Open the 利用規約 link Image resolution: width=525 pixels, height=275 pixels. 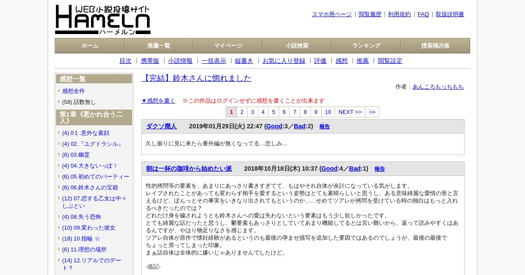pyautogui.click(x=399, y=14)
